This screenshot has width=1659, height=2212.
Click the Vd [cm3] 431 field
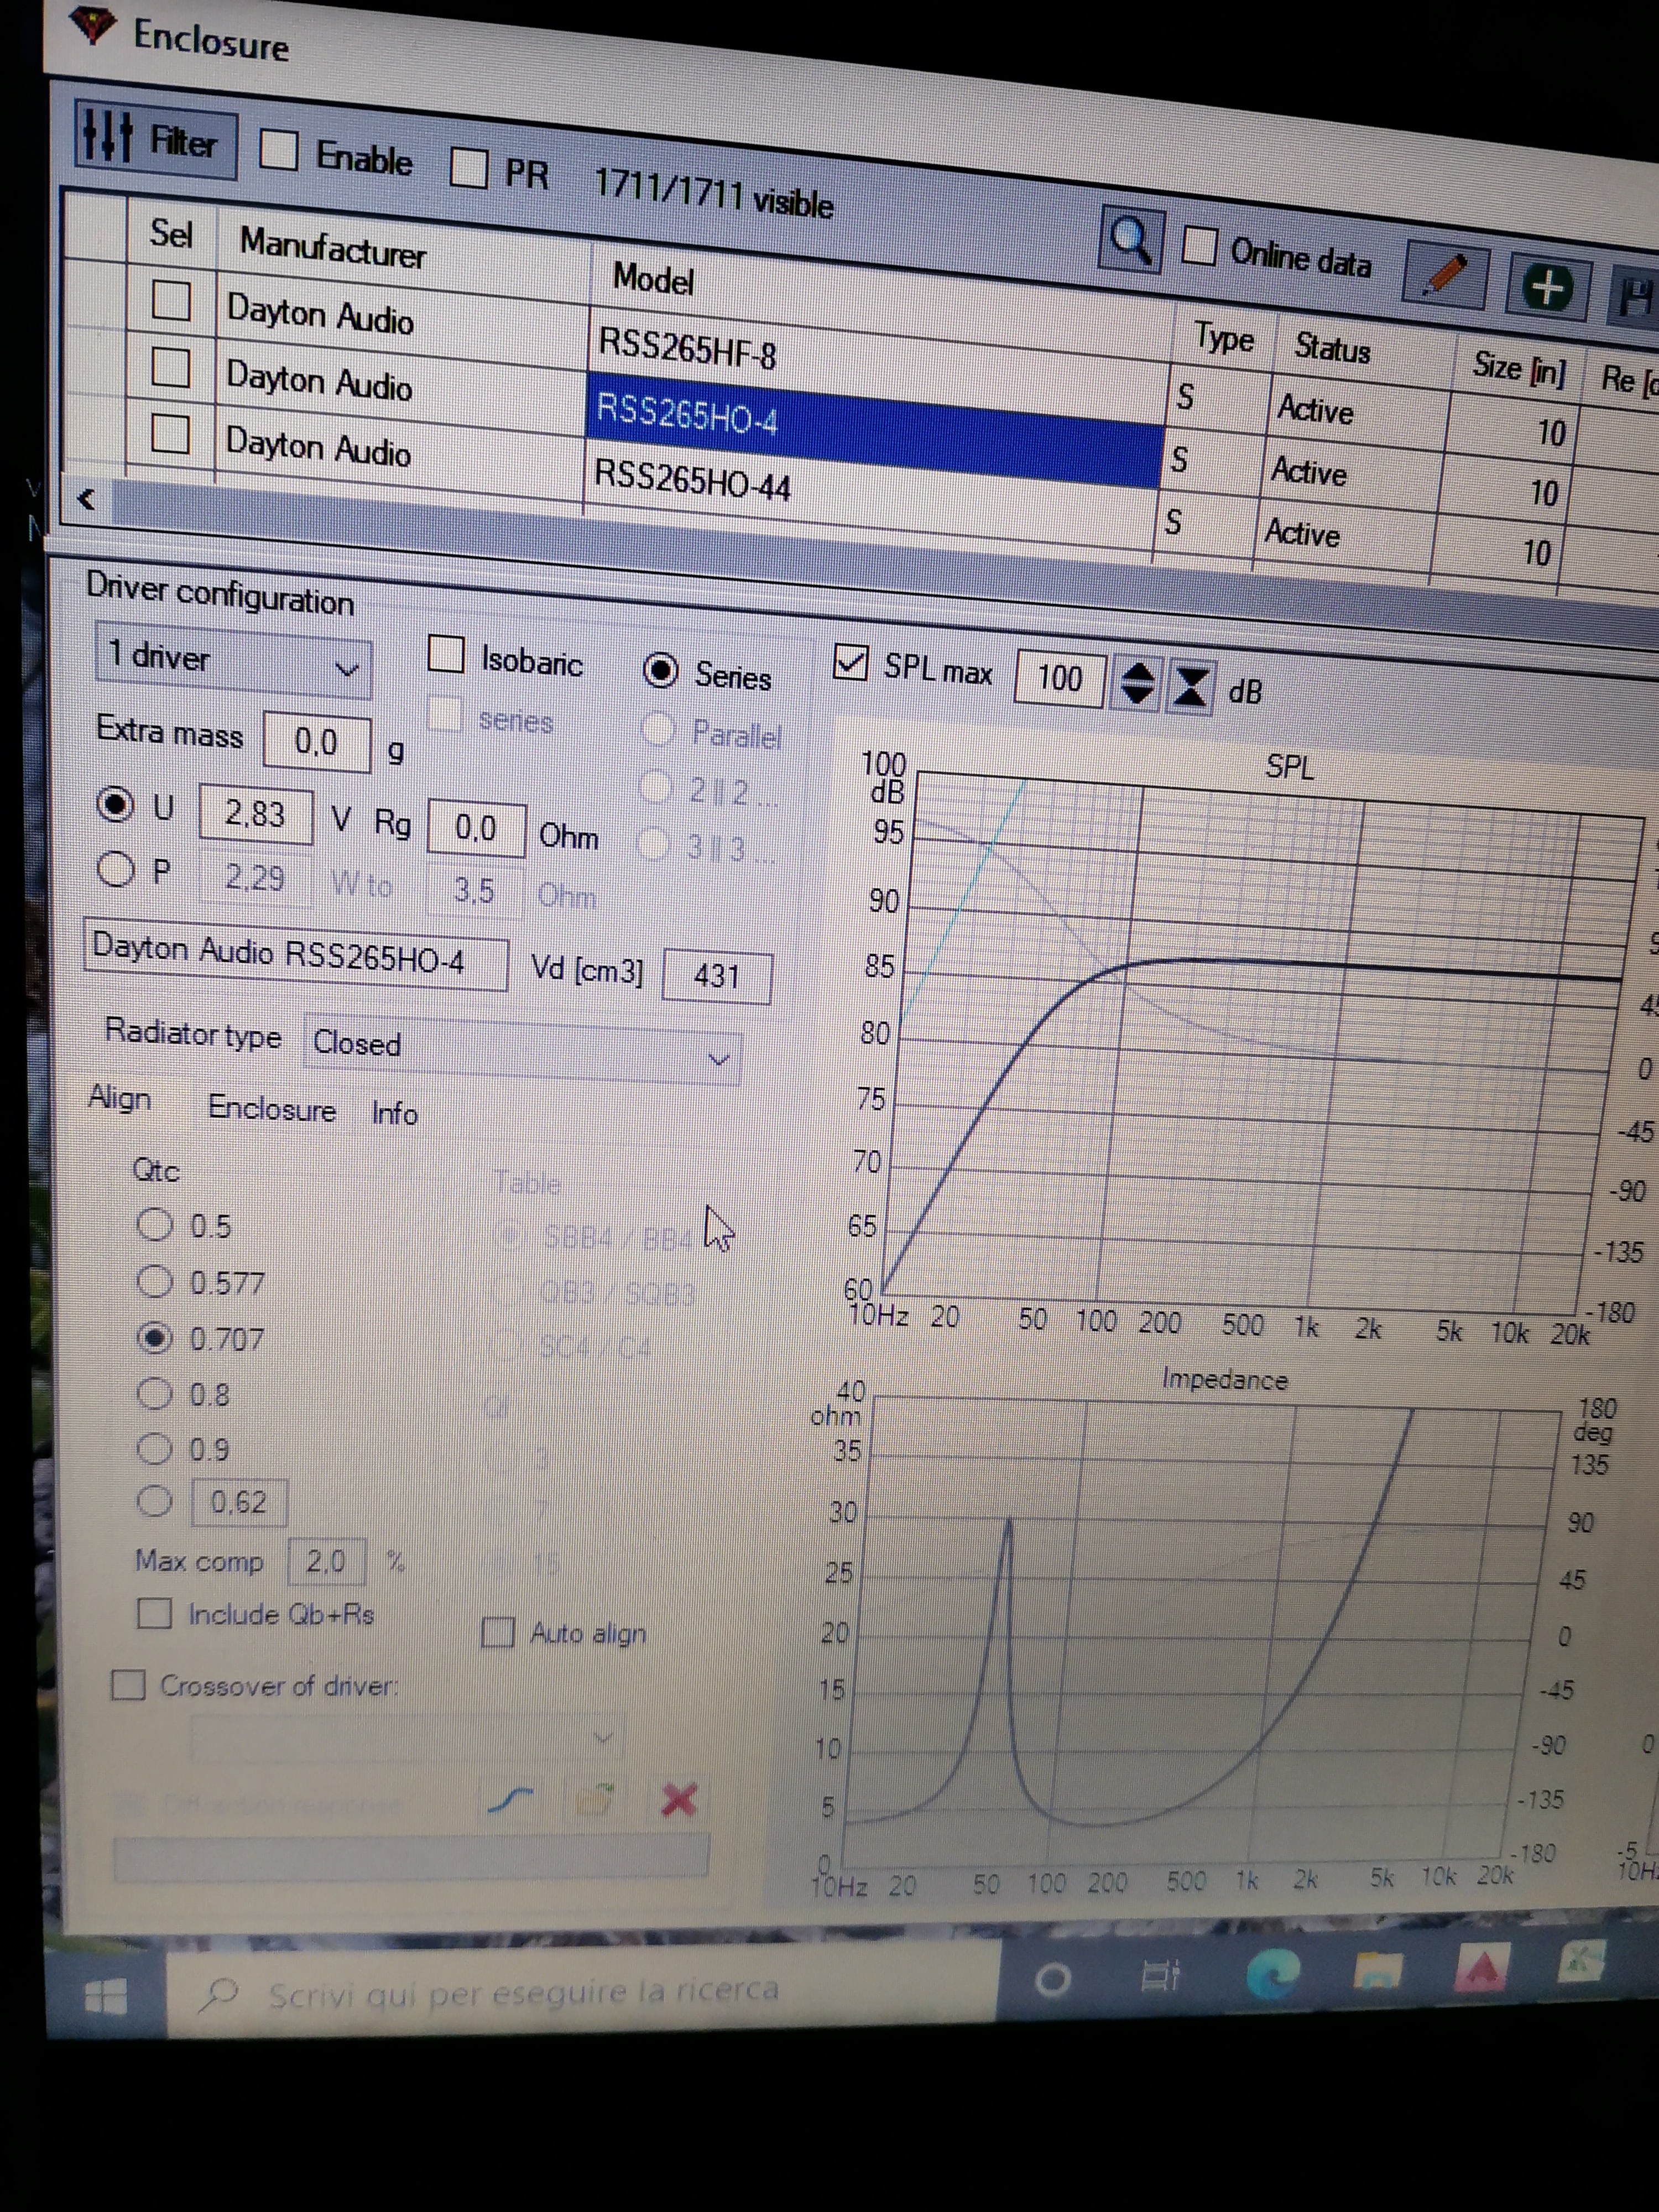(x=717, y=976)
